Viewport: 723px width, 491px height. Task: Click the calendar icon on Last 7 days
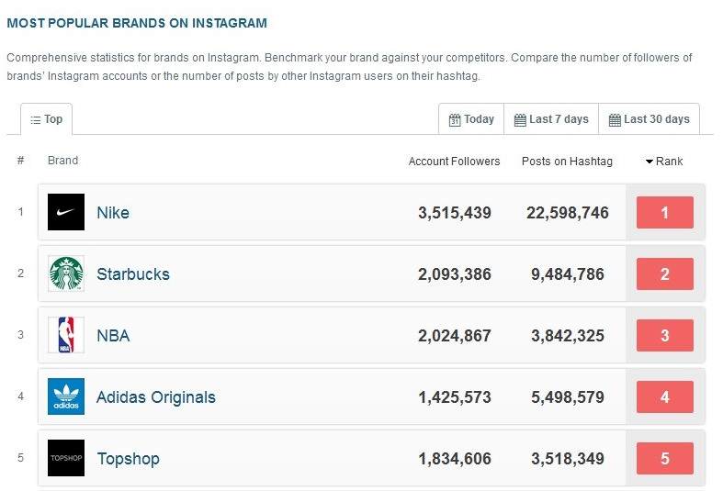[x=520, y=119]
